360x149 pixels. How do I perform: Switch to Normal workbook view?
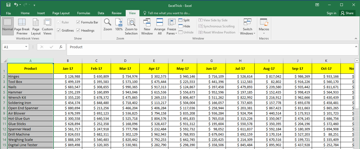click(8, 26)
